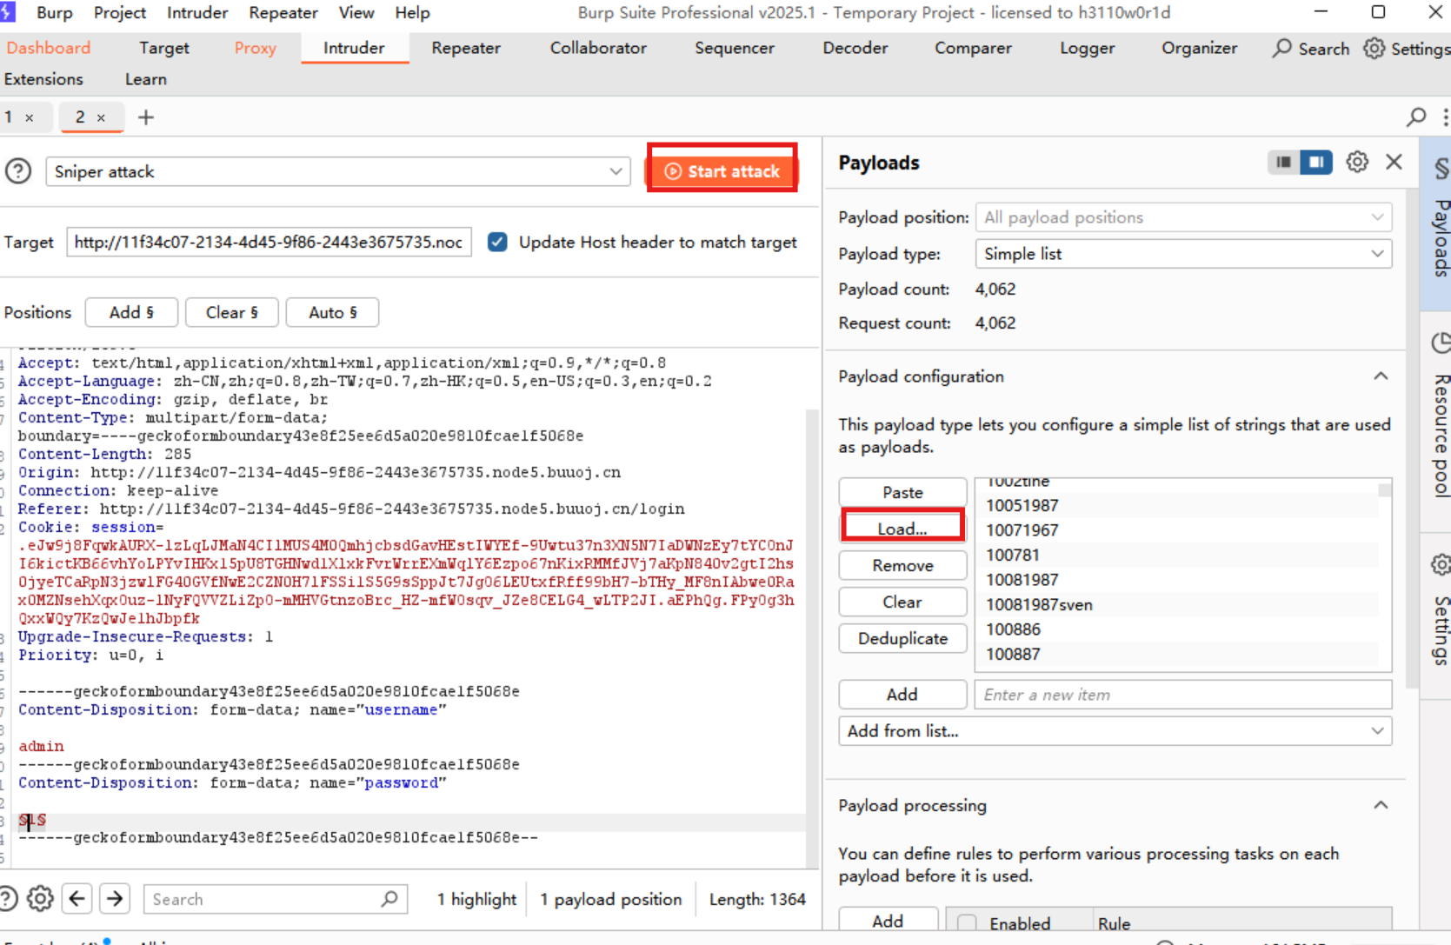Toggle the Enabled rule checkbox

click(x=967, y=923)
